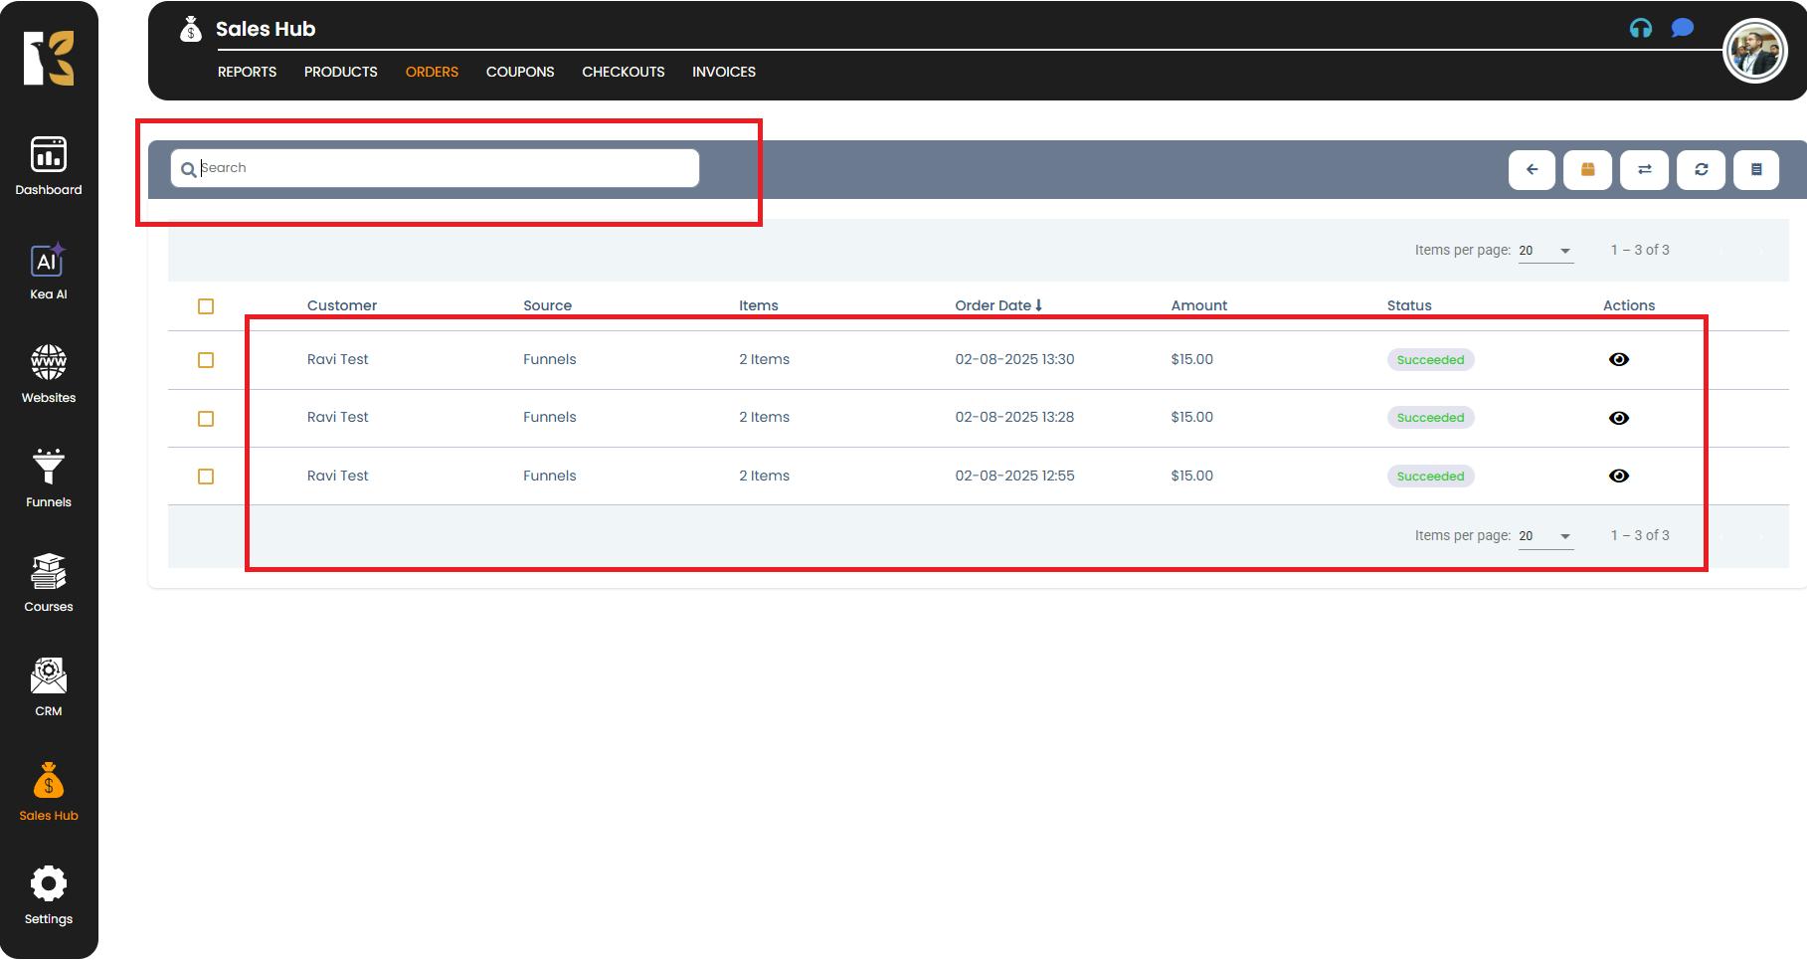1807x960 pixels.
Task: Open the chat bubble icon
Action: [1682, 28]
